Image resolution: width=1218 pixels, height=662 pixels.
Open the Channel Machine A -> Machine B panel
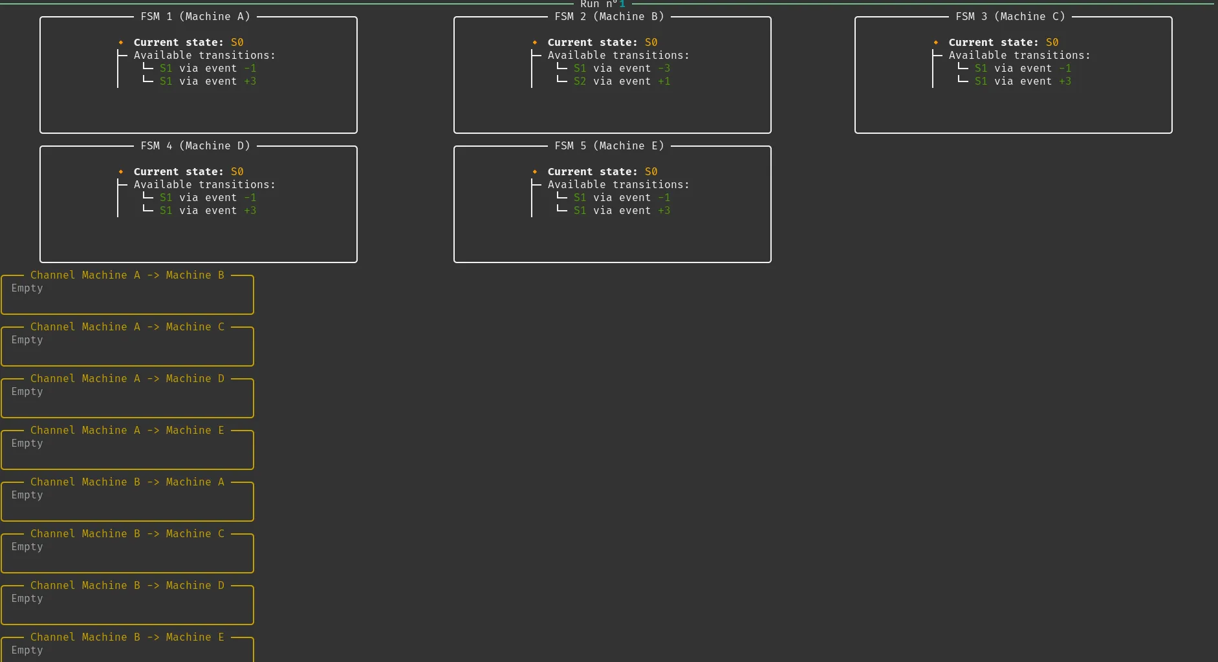pyautogui.click(x=127, y=275)
